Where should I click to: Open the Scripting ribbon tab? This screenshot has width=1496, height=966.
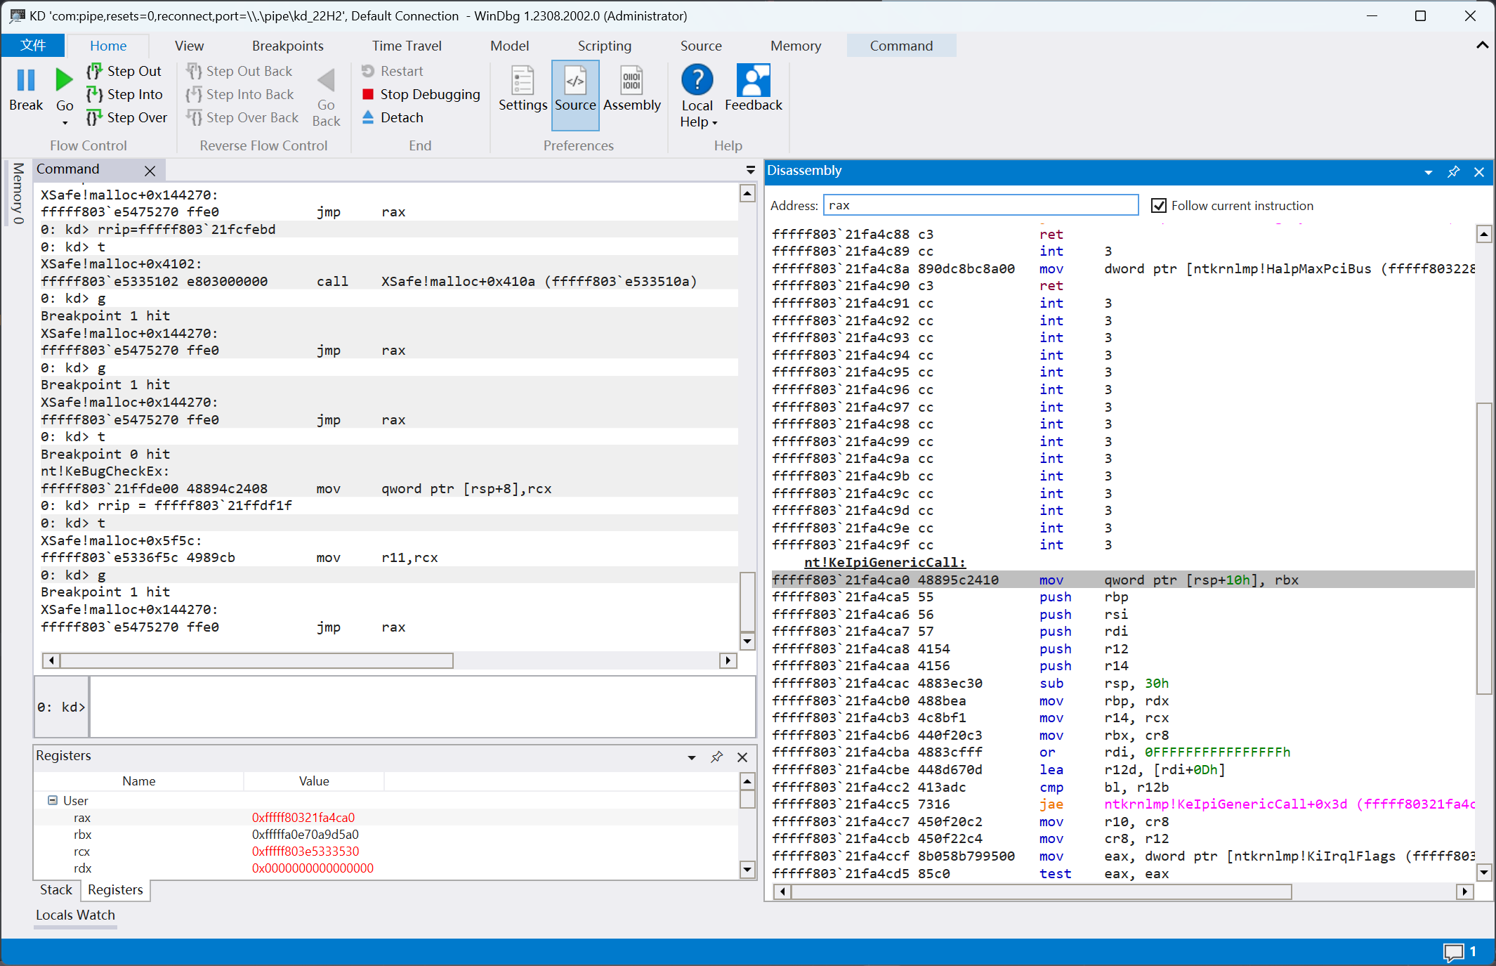pos(604,46)
